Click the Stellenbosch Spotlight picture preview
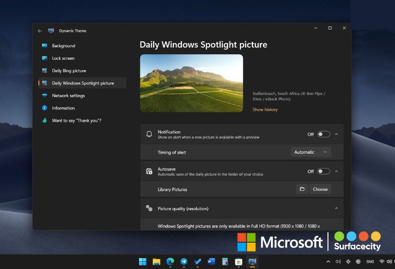This screenshot has height=269, width=395. [x=192, y=83]
